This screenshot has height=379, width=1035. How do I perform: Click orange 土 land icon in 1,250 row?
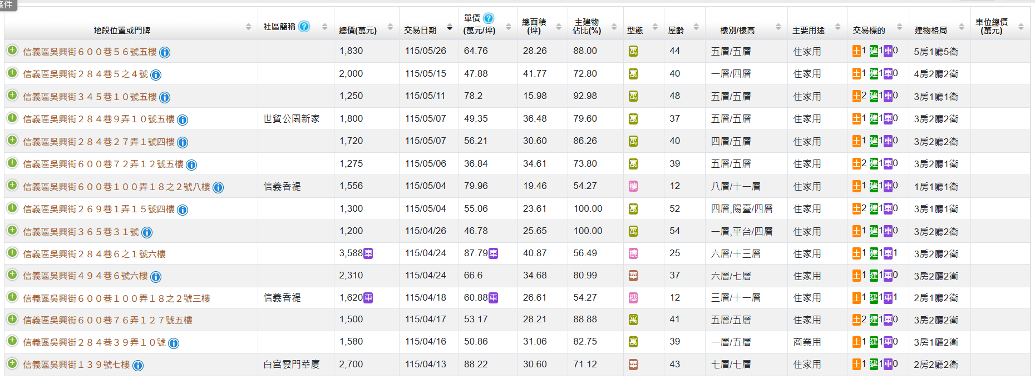[856, 96]
